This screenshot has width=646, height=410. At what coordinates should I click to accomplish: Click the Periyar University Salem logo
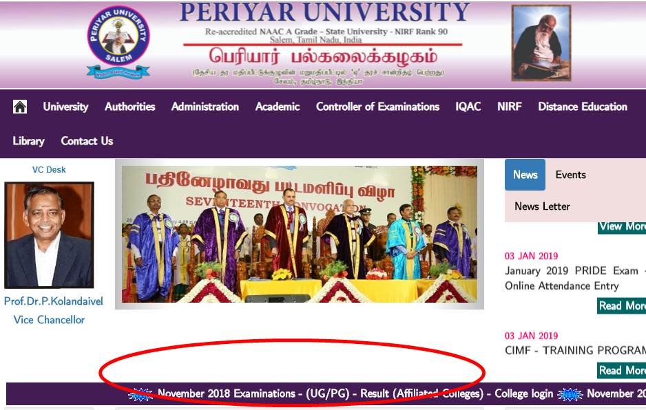click(x=118, y=41)
